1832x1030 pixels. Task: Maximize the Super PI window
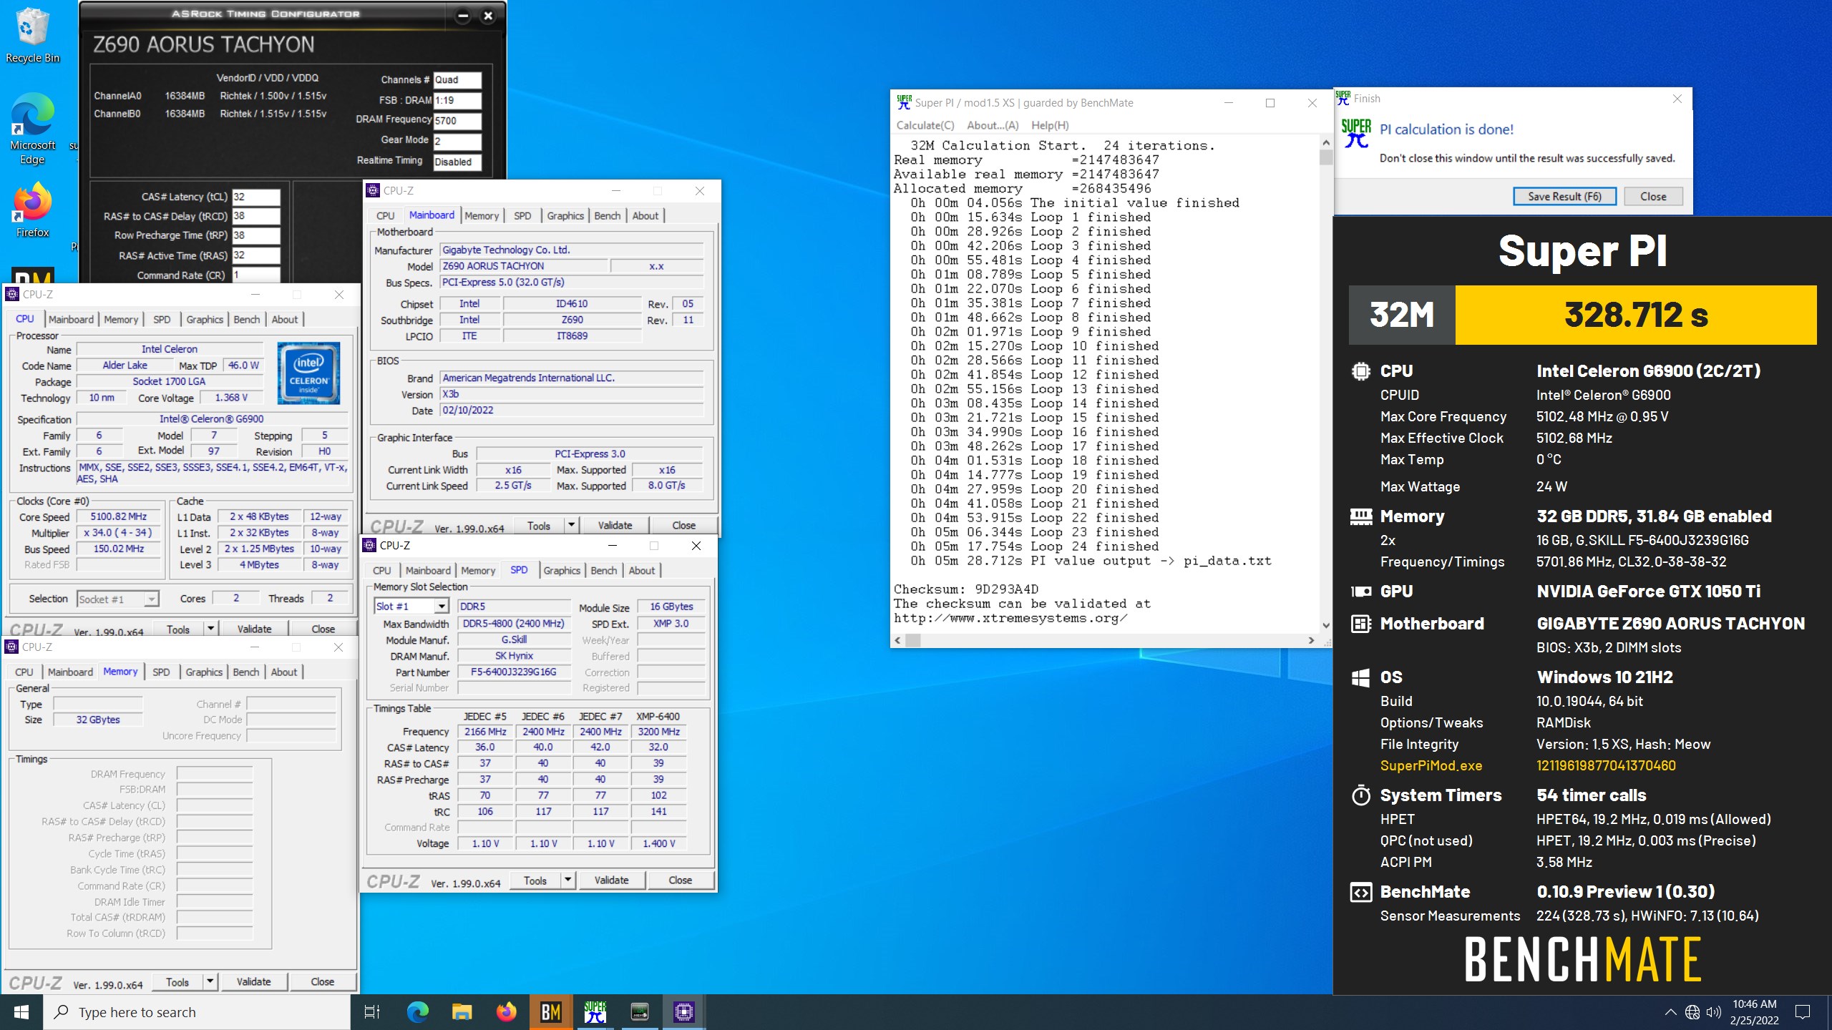[1270, 102]
